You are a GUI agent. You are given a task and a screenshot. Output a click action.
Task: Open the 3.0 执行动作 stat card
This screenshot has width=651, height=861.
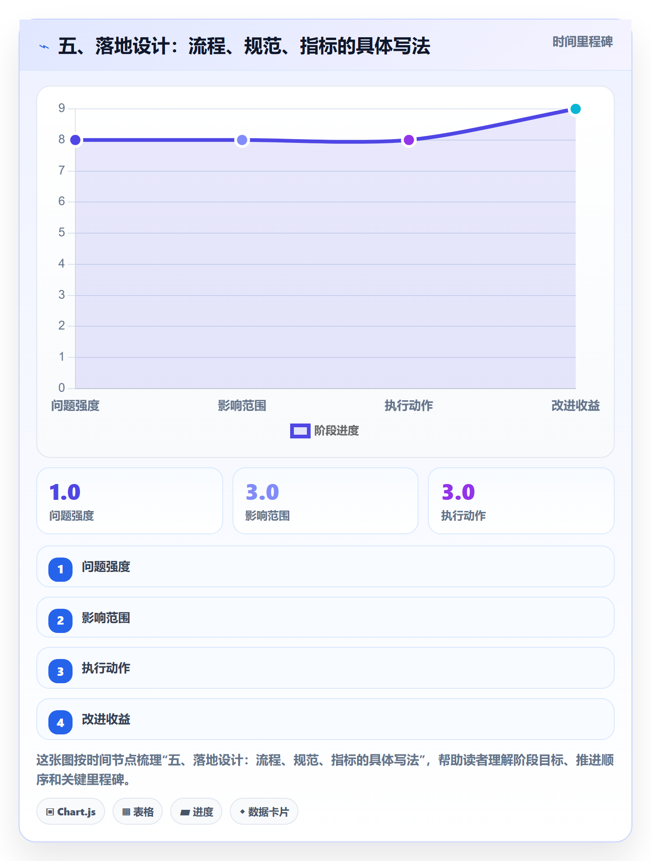coord(521,501)
